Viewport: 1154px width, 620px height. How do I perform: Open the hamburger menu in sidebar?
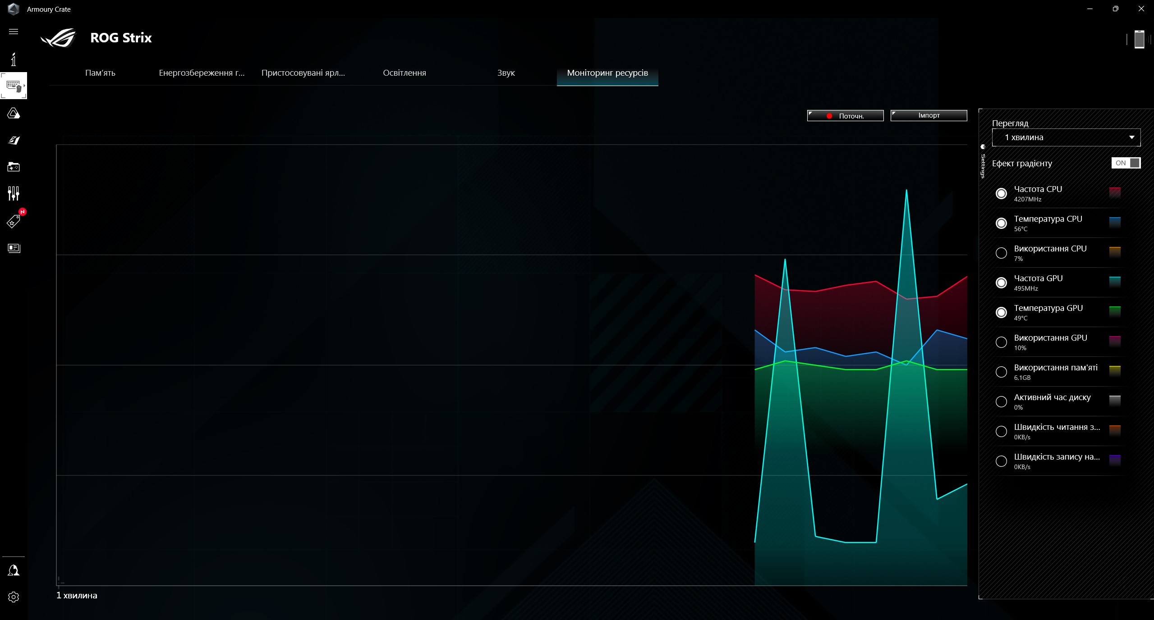(x=14, y=32)
